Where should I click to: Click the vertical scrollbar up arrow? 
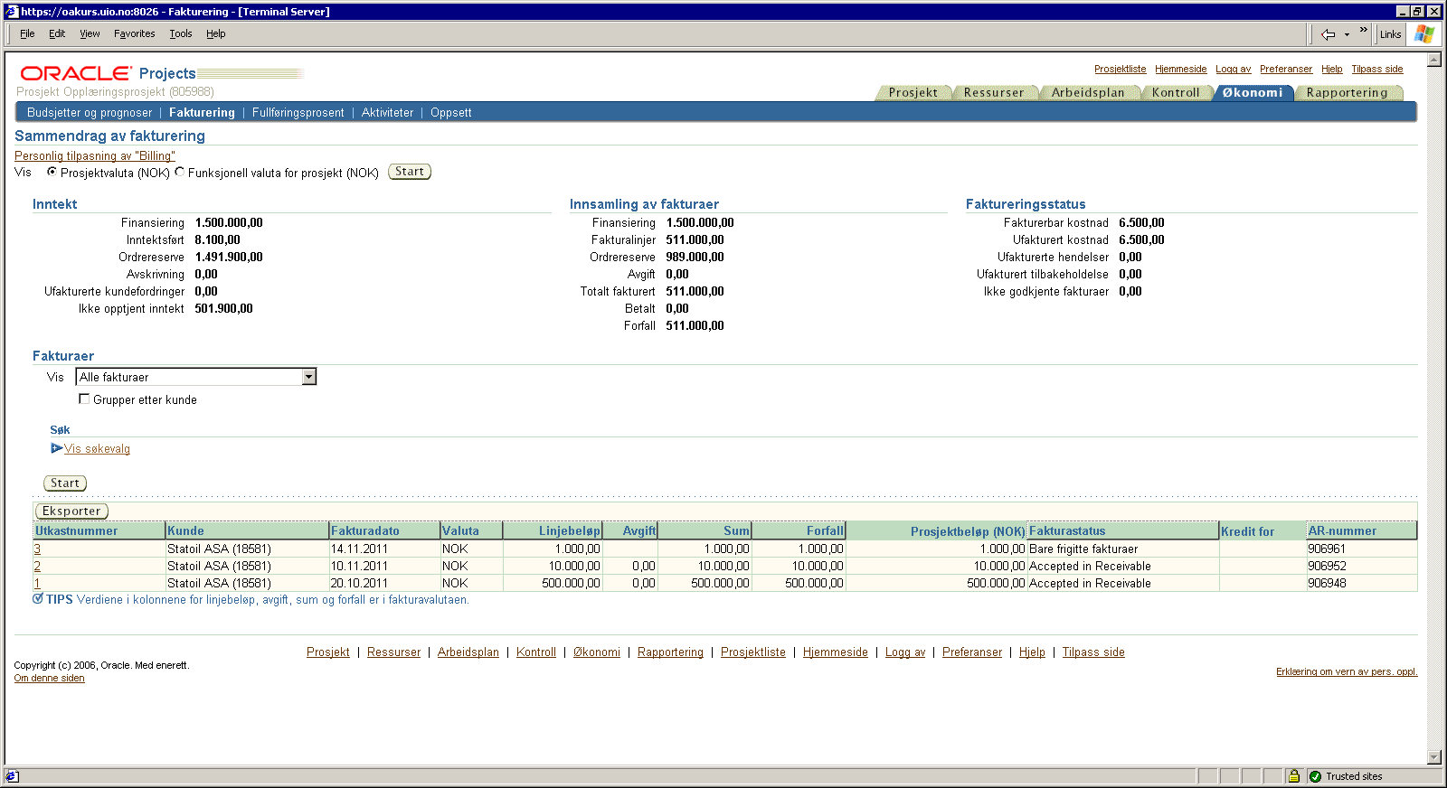[1433, 60]
